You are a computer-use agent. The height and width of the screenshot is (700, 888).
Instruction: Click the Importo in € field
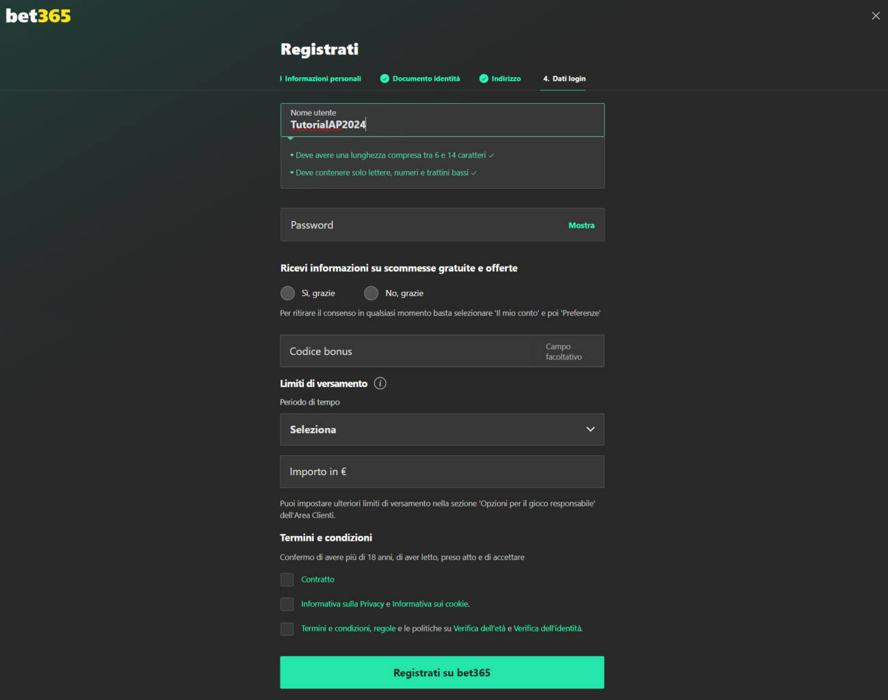[x=442, y=472]
